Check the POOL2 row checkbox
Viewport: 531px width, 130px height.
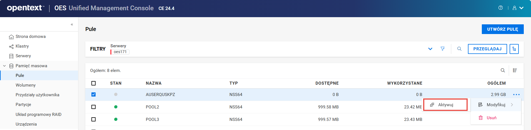point(94,107)
